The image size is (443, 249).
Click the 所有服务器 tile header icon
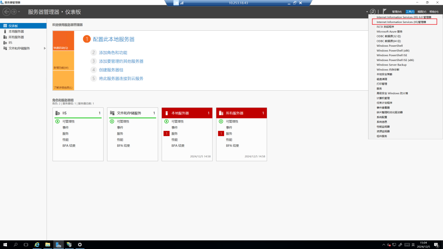pyautogui.click(x=221, y=113)
